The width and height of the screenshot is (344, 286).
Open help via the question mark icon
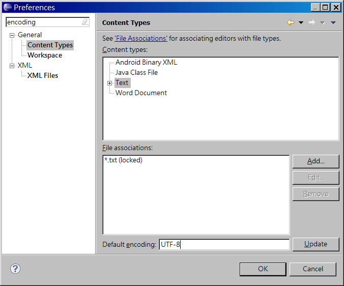pyautogui.click(x=15, y=269)
